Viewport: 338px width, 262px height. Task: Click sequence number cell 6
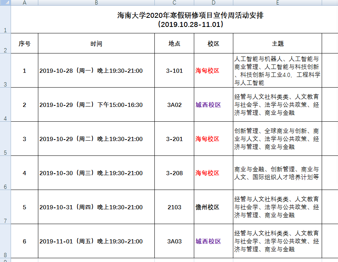(x=24, y=241)
